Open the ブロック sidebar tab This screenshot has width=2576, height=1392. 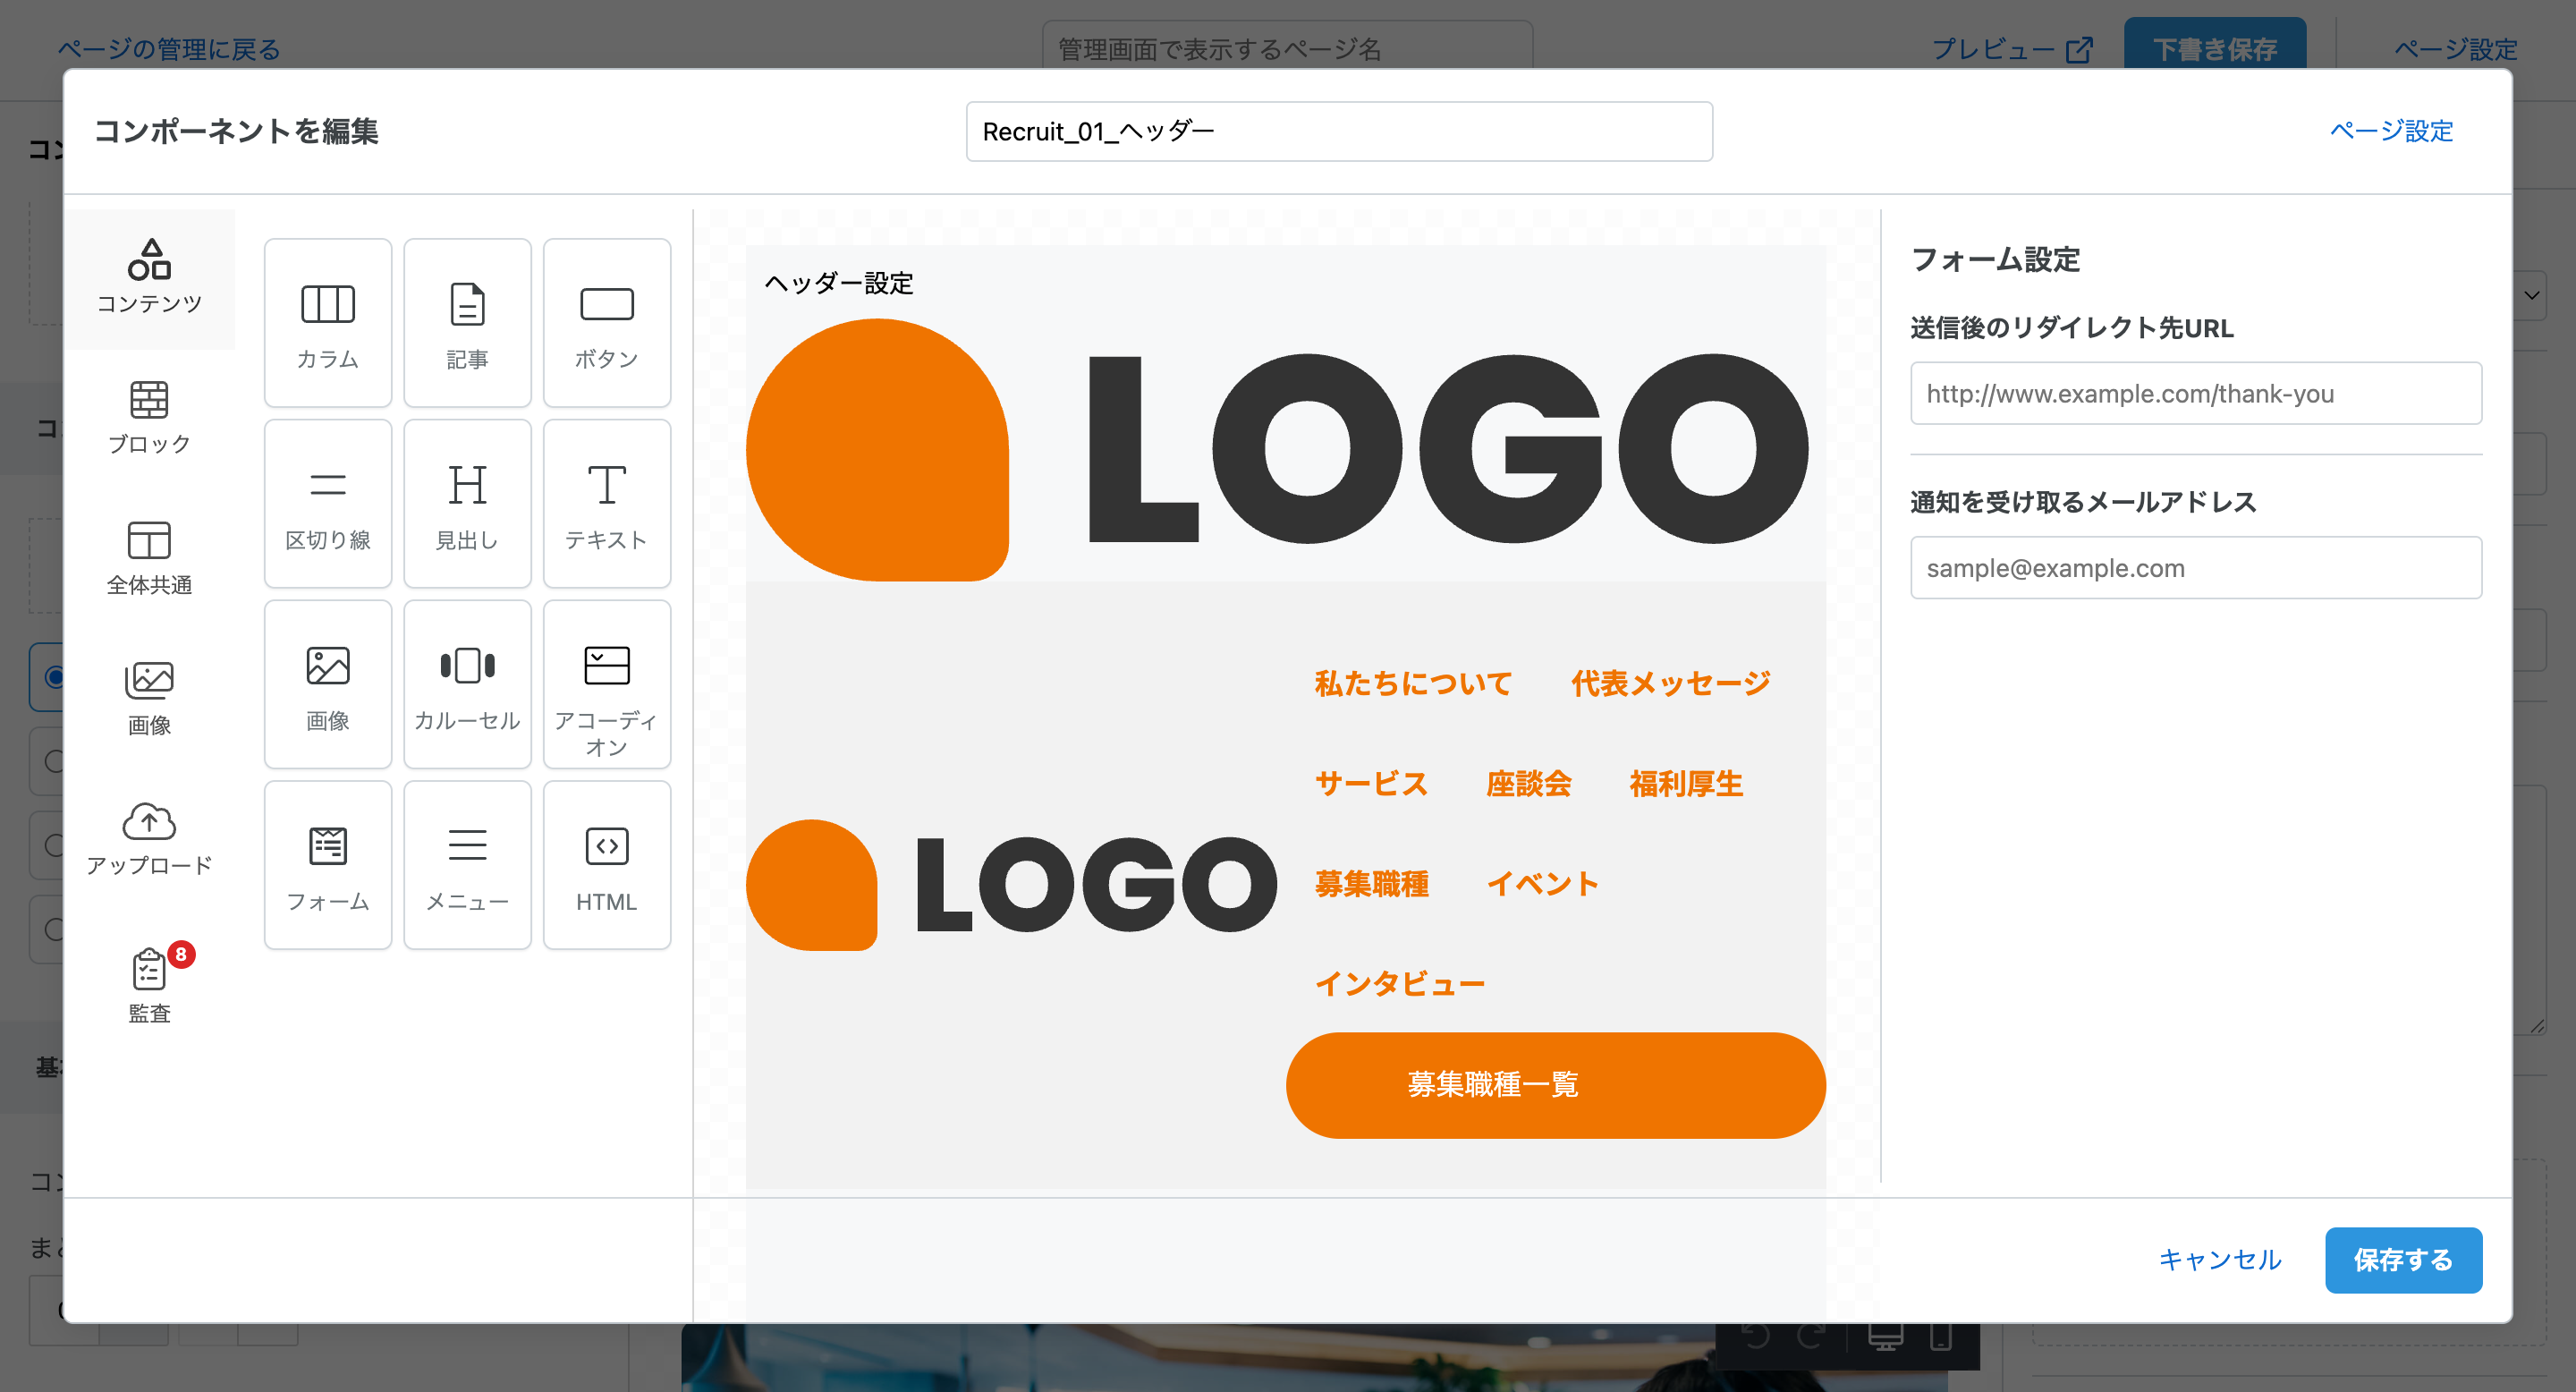click(x=149, y=417)
